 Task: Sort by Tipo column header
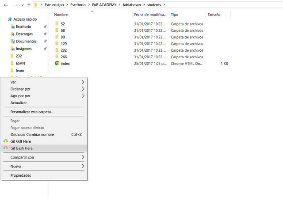pos(175,15)
